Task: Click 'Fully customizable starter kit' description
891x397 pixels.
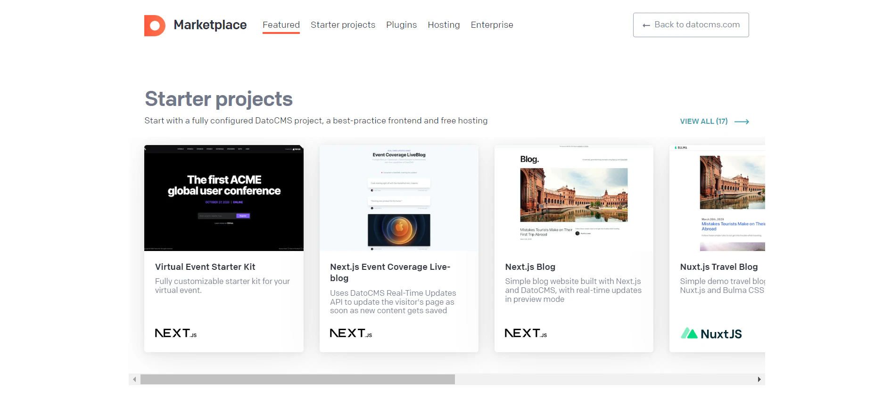Action: 223,285
